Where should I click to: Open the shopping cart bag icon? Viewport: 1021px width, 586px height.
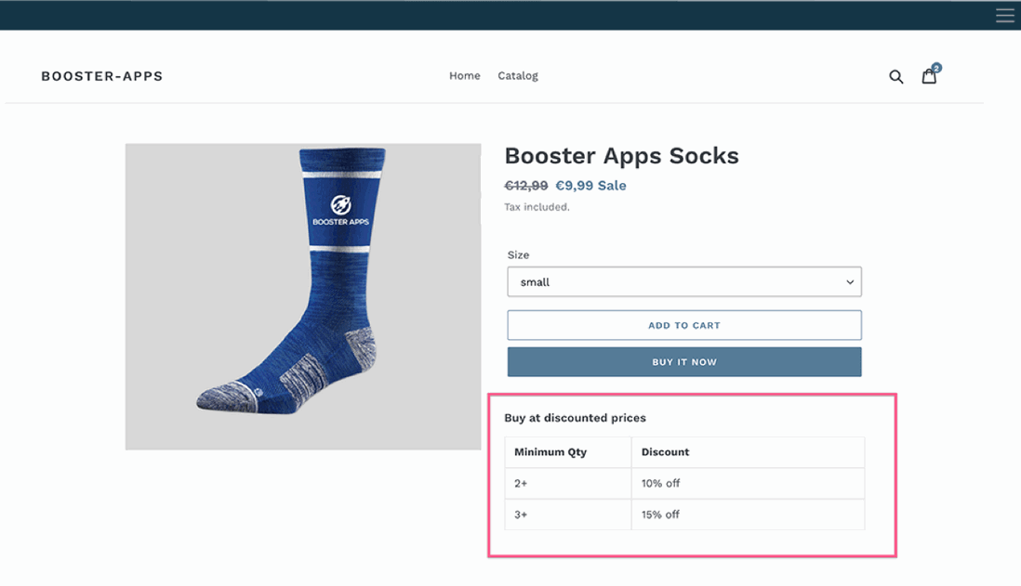pyautogui.click(x=929, y=76)
